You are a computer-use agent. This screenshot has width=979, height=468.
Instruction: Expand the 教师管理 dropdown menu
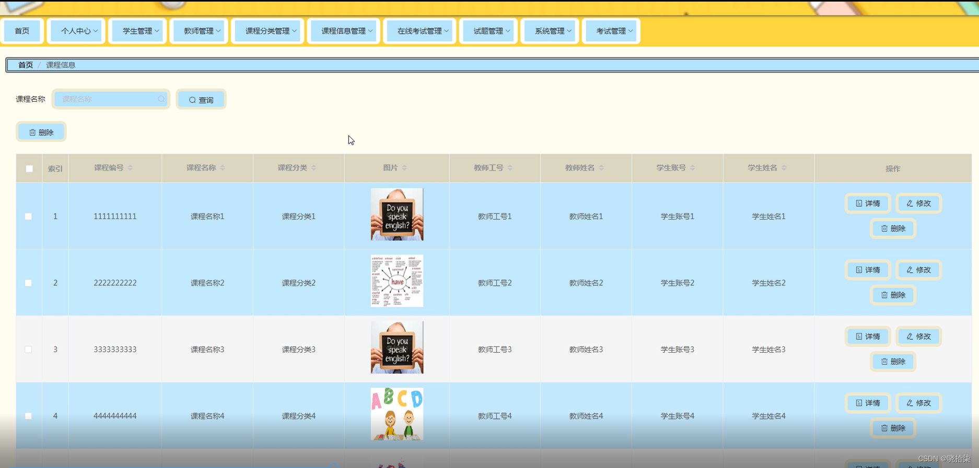[x=199, y=31]
